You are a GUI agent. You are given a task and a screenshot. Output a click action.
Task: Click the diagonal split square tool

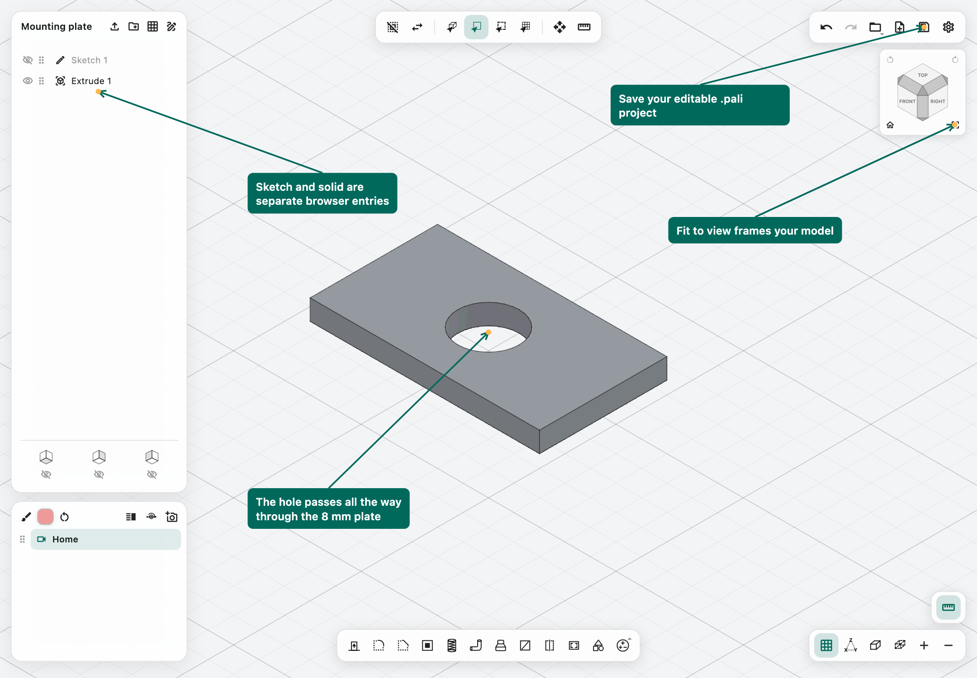tap(525, 645)
